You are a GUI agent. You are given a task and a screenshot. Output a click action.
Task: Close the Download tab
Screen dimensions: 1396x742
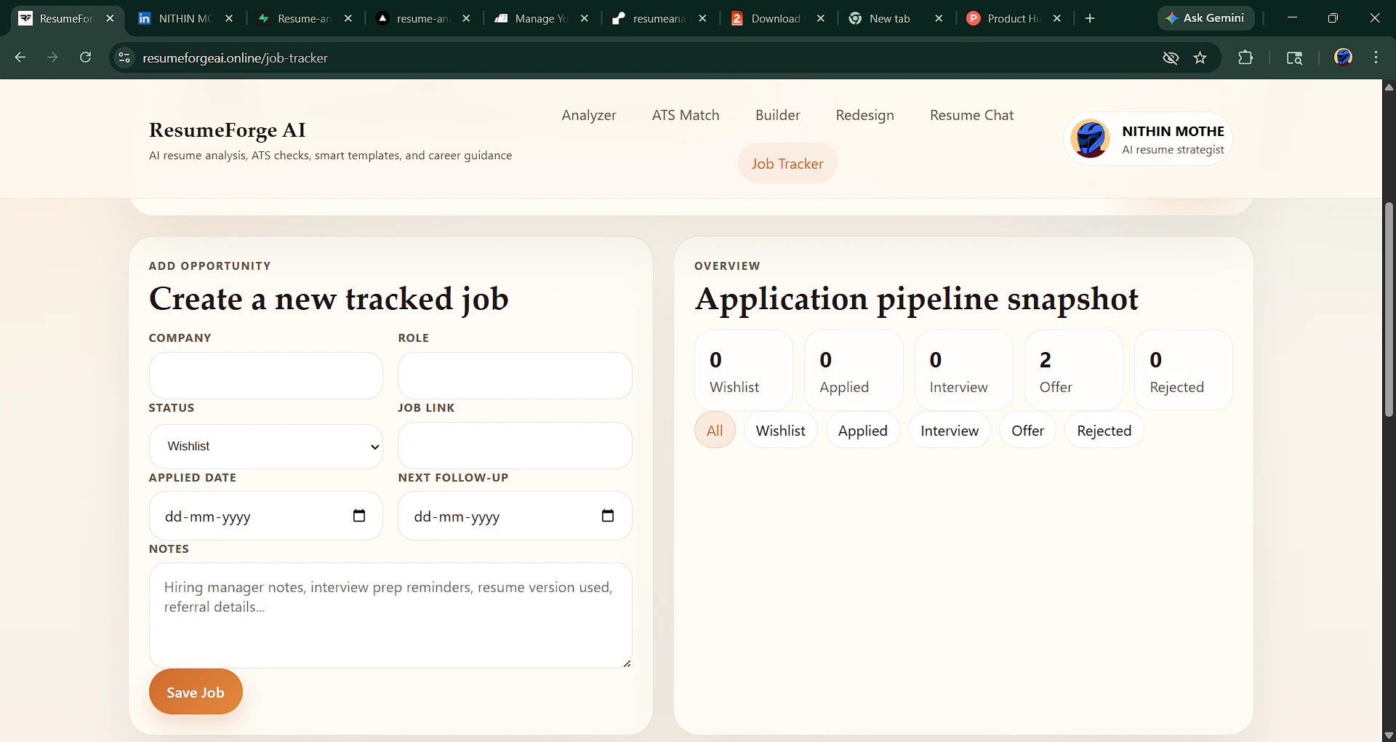coord(820,18)
